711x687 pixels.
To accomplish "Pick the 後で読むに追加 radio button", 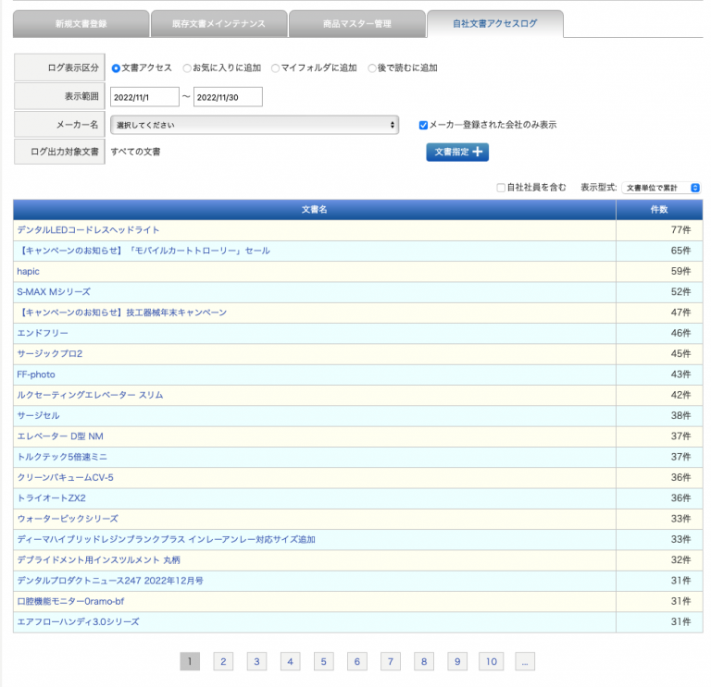I will (x=372, y=68).
